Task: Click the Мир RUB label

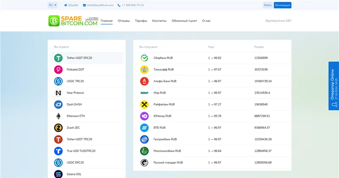Action: pyautogui.click(x=160, y=93)
